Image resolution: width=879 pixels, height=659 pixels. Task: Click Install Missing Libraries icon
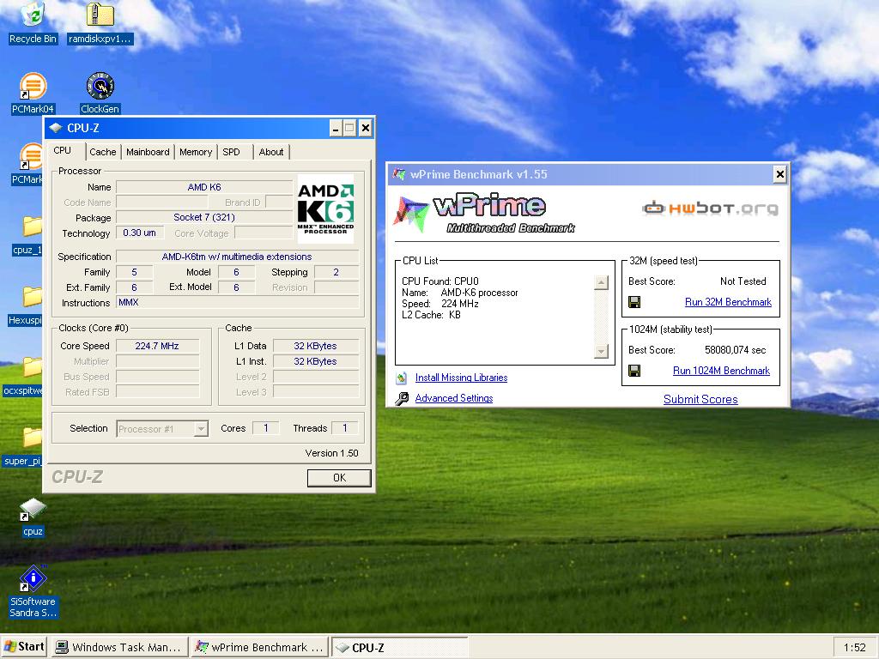[402, 378]
